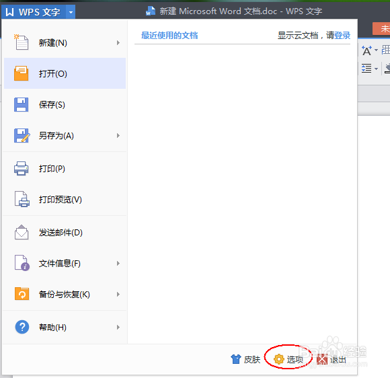
Task: Select the 打开(O) menu item
Action: 65,73
